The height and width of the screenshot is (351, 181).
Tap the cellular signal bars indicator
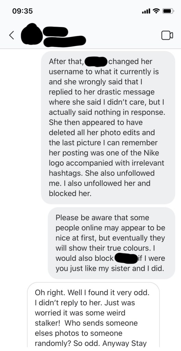coord(146,11)
